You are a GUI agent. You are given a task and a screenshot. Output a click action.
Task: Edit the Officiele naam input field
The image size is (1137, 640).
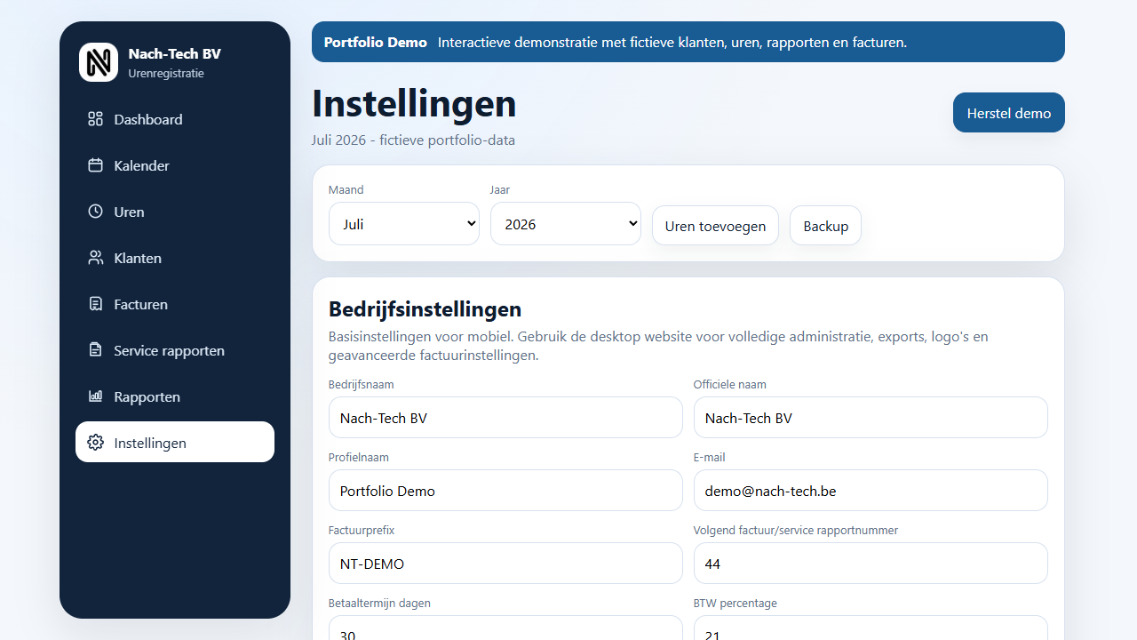(871, 418)
